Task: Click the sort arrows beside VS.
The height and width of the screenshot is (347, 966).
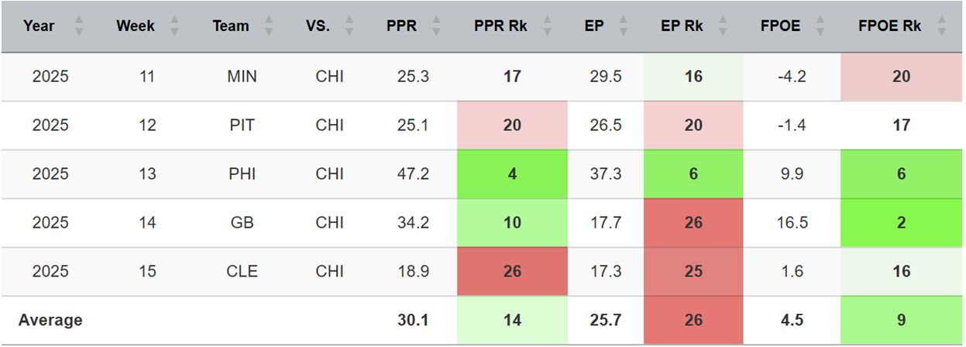Action: click(349, 26)
